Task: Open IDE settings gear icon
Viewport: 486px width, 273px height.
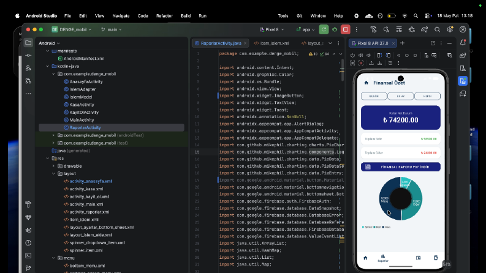Action: tap(450, 29)
